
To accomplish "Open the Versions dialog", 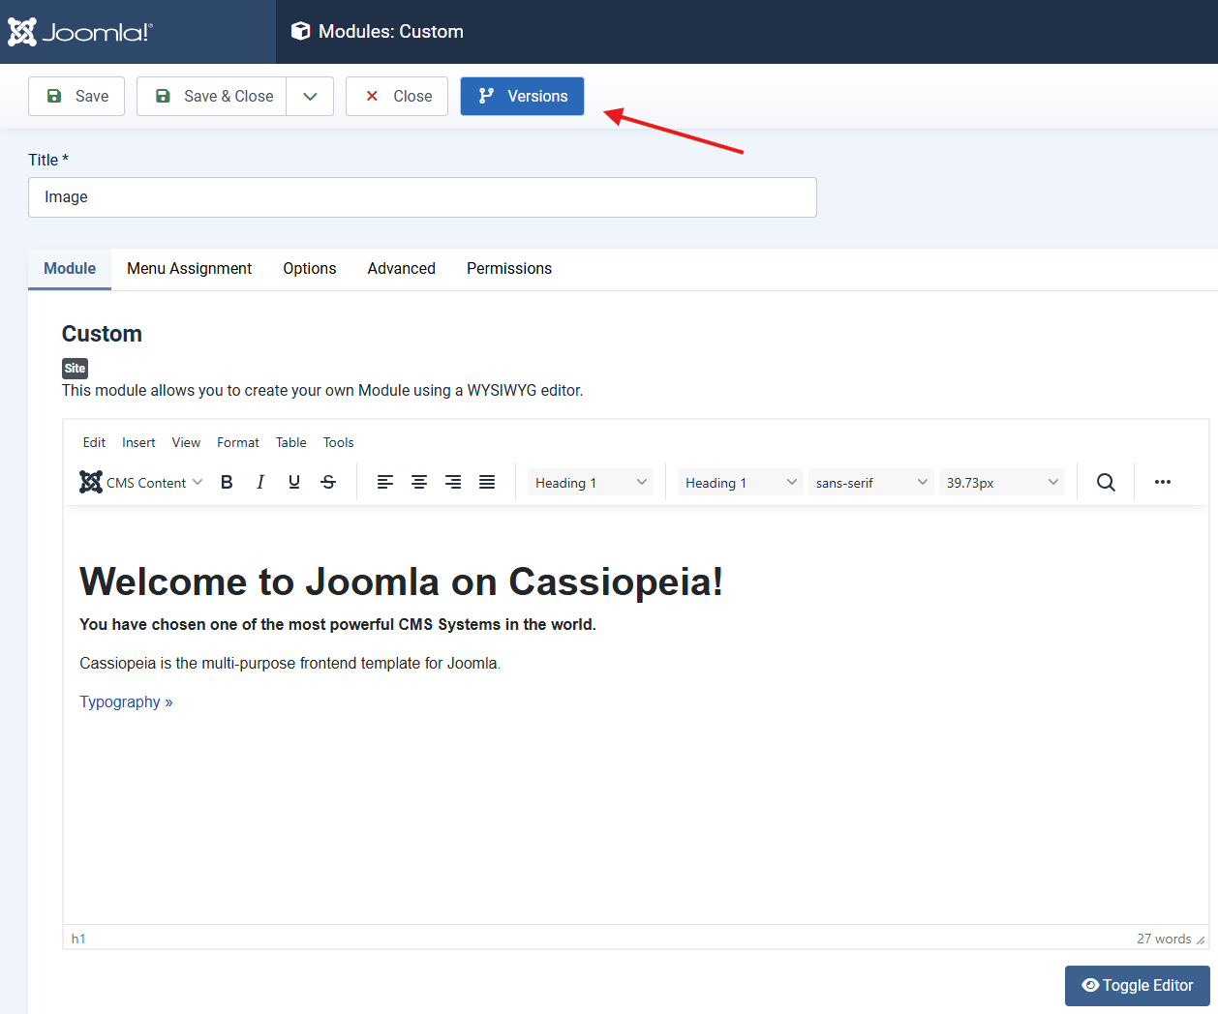I will point(522,96).
